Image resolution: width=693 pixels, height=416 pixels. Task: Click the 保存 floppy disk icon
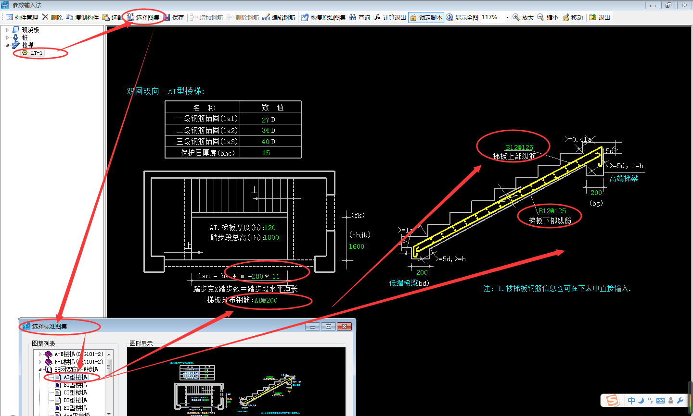pos(167,17)
